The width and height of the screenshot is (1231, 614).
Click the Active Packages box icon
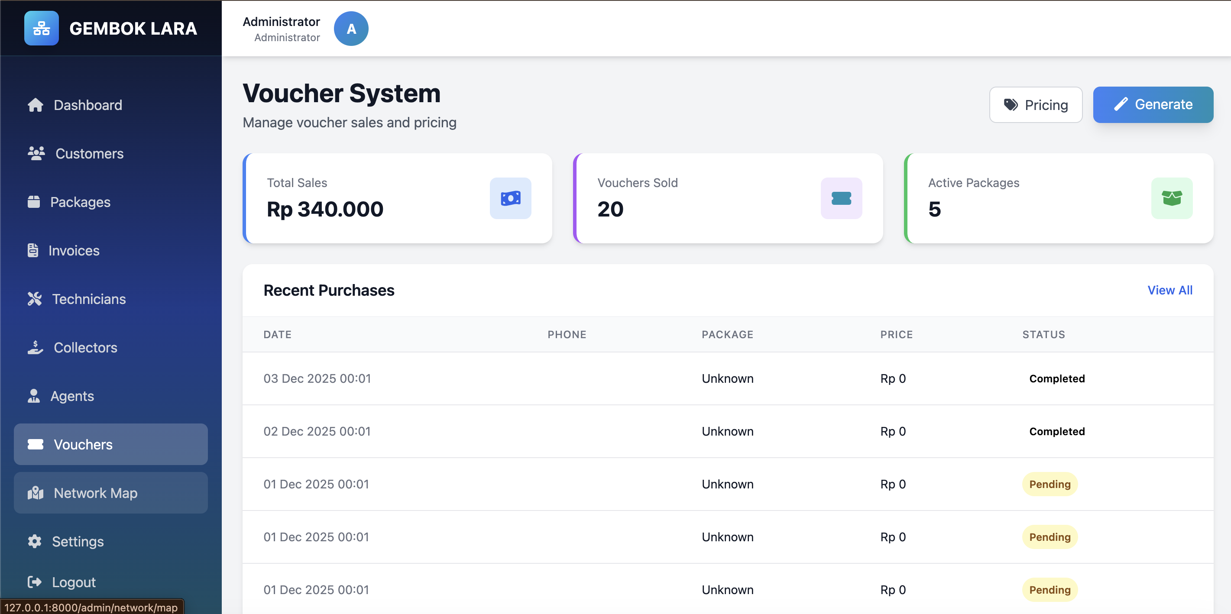pos(1171,198)
